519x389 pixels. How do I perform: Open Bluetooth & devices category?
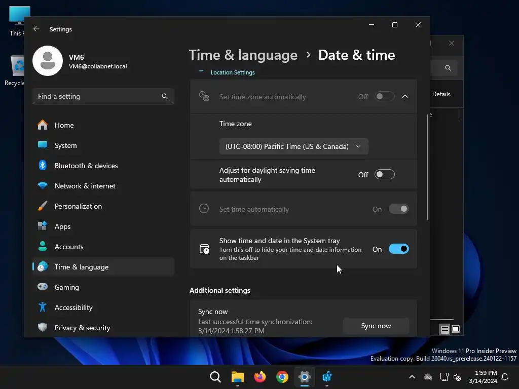pyautogui.click(x=103, y=166)
